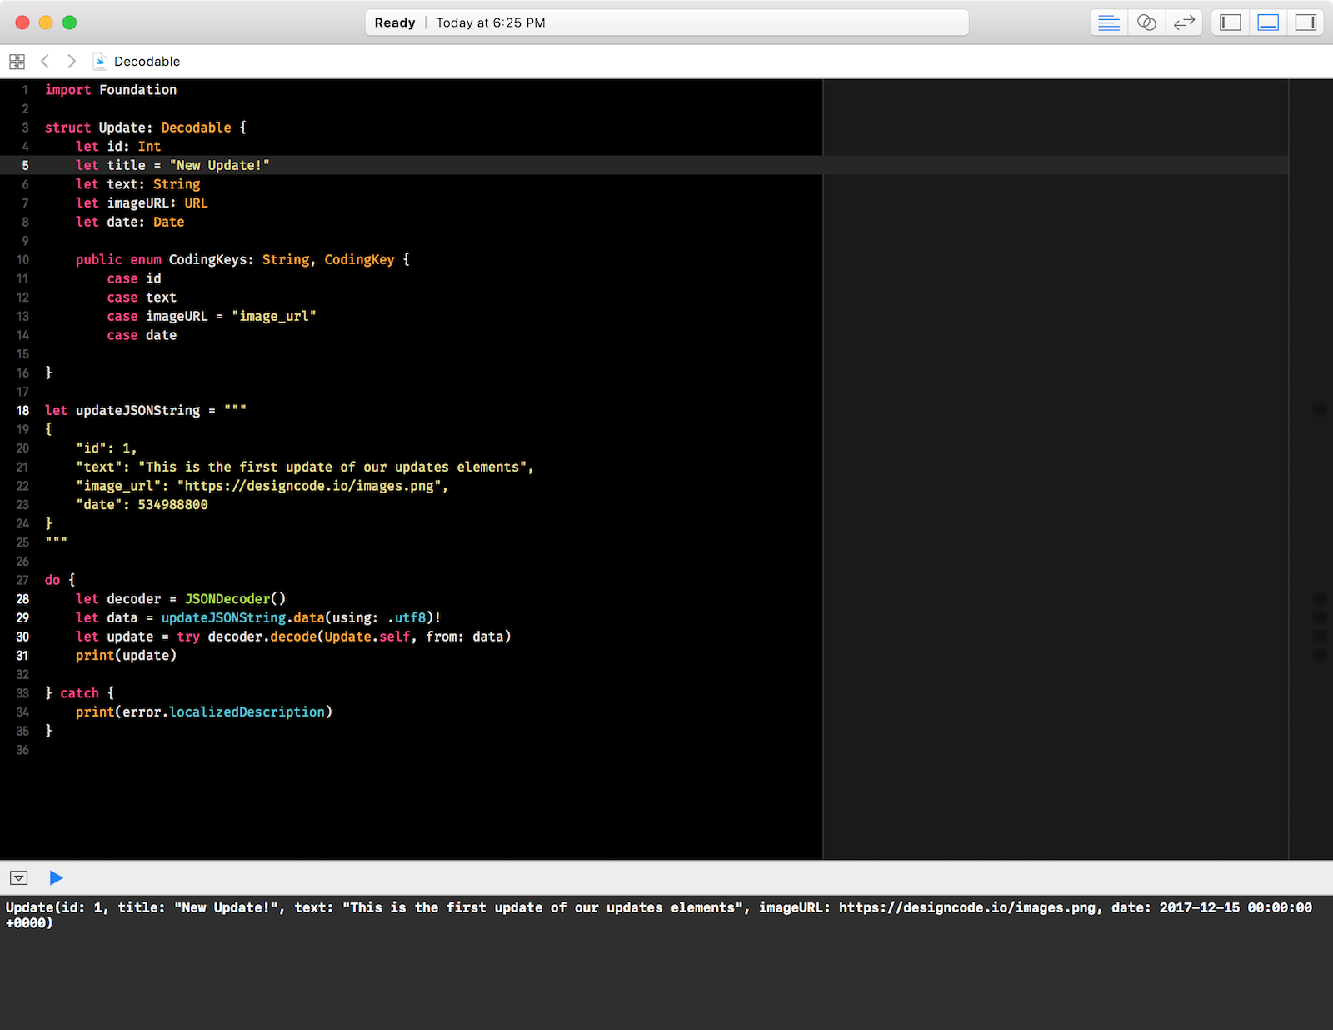Click 'Today at 6:25 PM' timestamp
Image resolution: width=1333 pixels, height=1030 pixels.
(491, 22)
